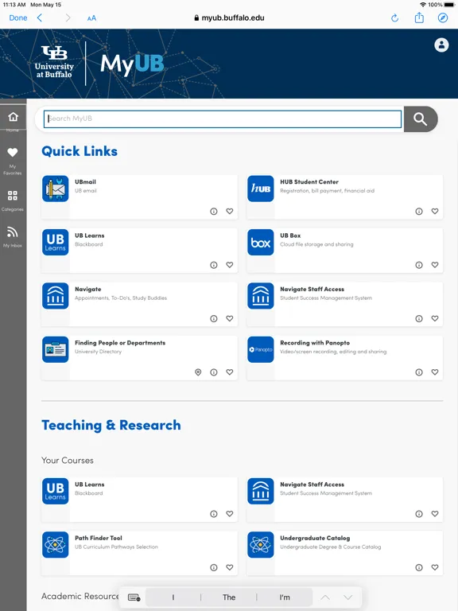Go to Home in the sidebar
This screenshot has height=611, width=458.
coord(13,120)
